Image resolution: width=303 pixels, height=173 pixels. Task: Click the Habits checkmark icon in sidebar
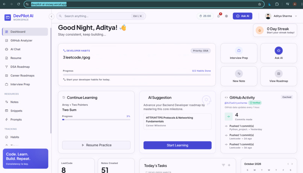click(x=6, y=137)
